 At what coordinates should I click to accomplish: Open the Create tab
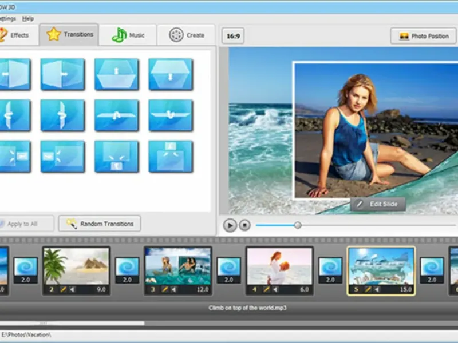click(x=187, y=35)
